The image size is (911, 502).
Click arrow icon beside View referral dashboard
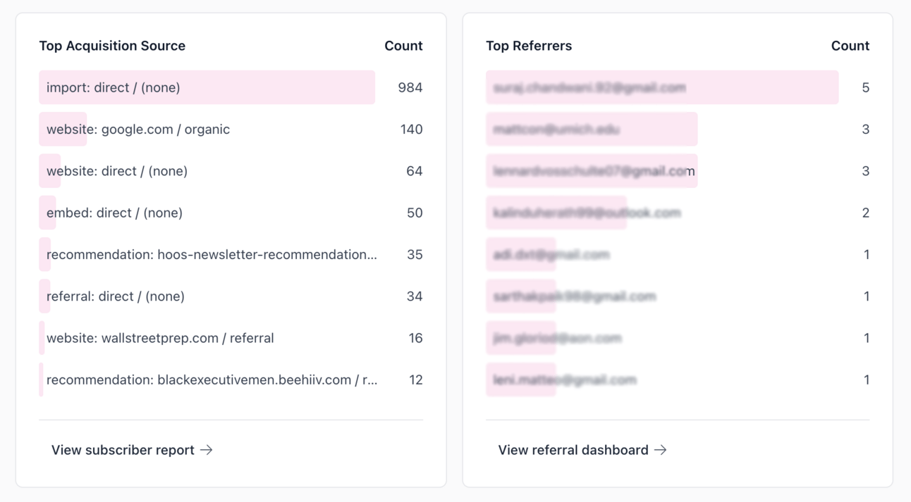[660, 450]
